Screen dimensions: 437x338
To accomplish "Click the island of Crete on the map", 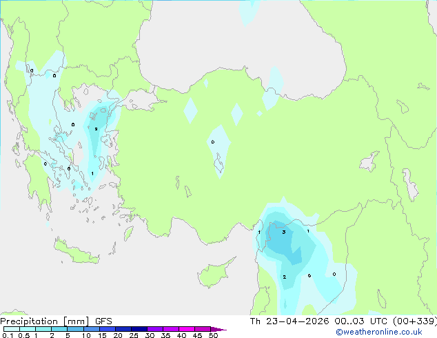I will coord(77,252).
